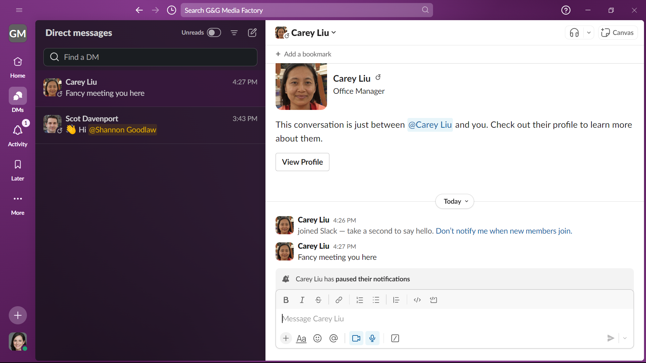646x363 pixels.
Task: Record a video clip
Action: 356,338
